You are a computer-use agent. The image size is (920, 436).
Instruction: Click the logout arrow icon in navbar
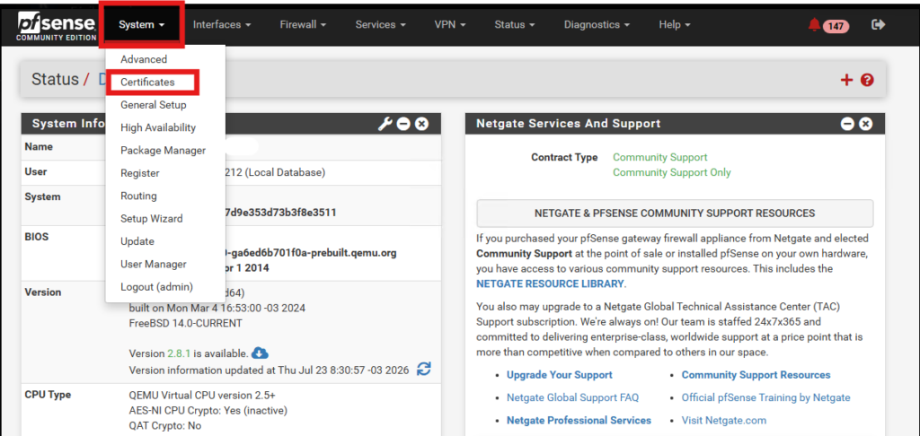coord(879,24)
